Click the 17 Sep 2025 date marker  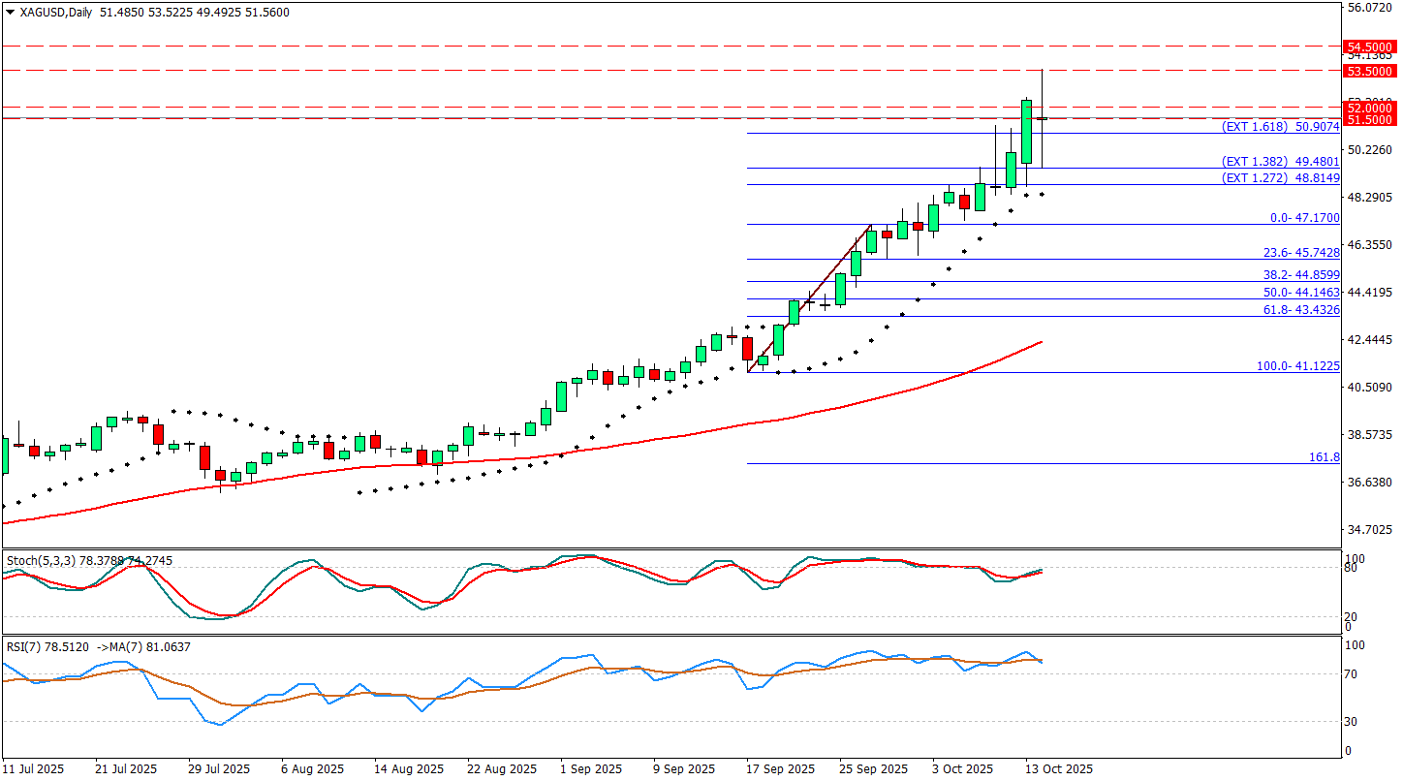[781, 769]
